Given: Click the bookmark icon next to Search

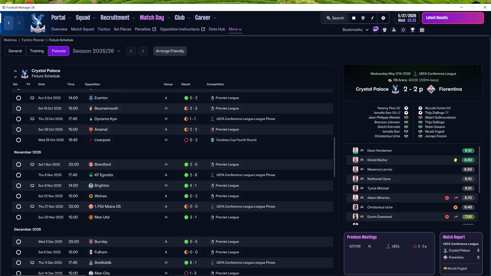Looking at the screenshot, I should point(354,18).
